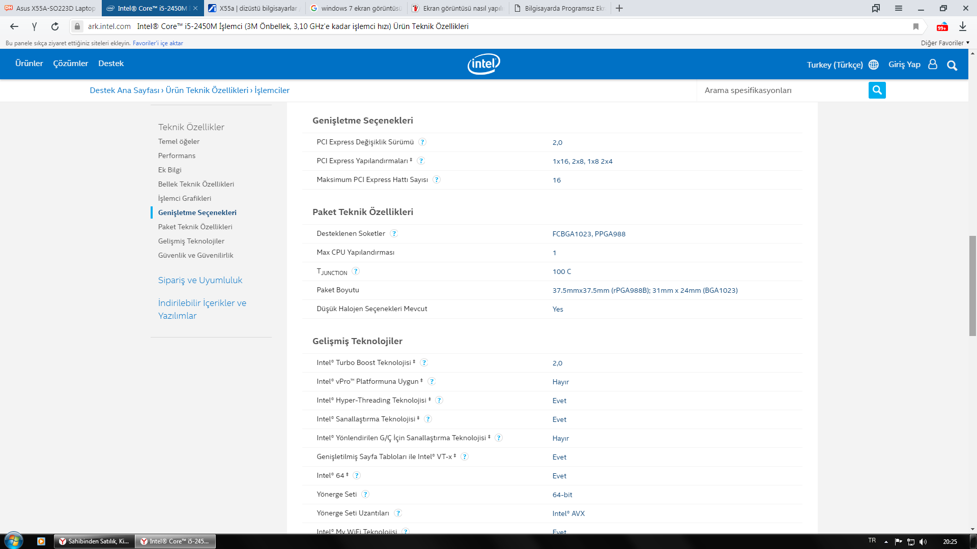Open a new browser tab
The image size is (977, 549).
point(619,8)
